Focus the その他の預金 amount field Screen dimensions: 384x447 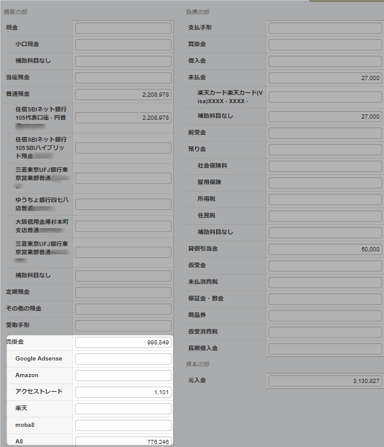click(x=123, y=309)
